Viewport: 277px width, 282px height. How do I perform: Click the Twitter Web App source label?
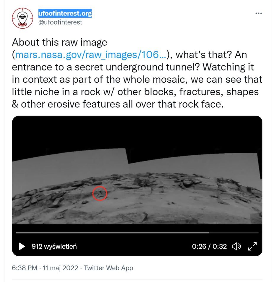(108, 268)
